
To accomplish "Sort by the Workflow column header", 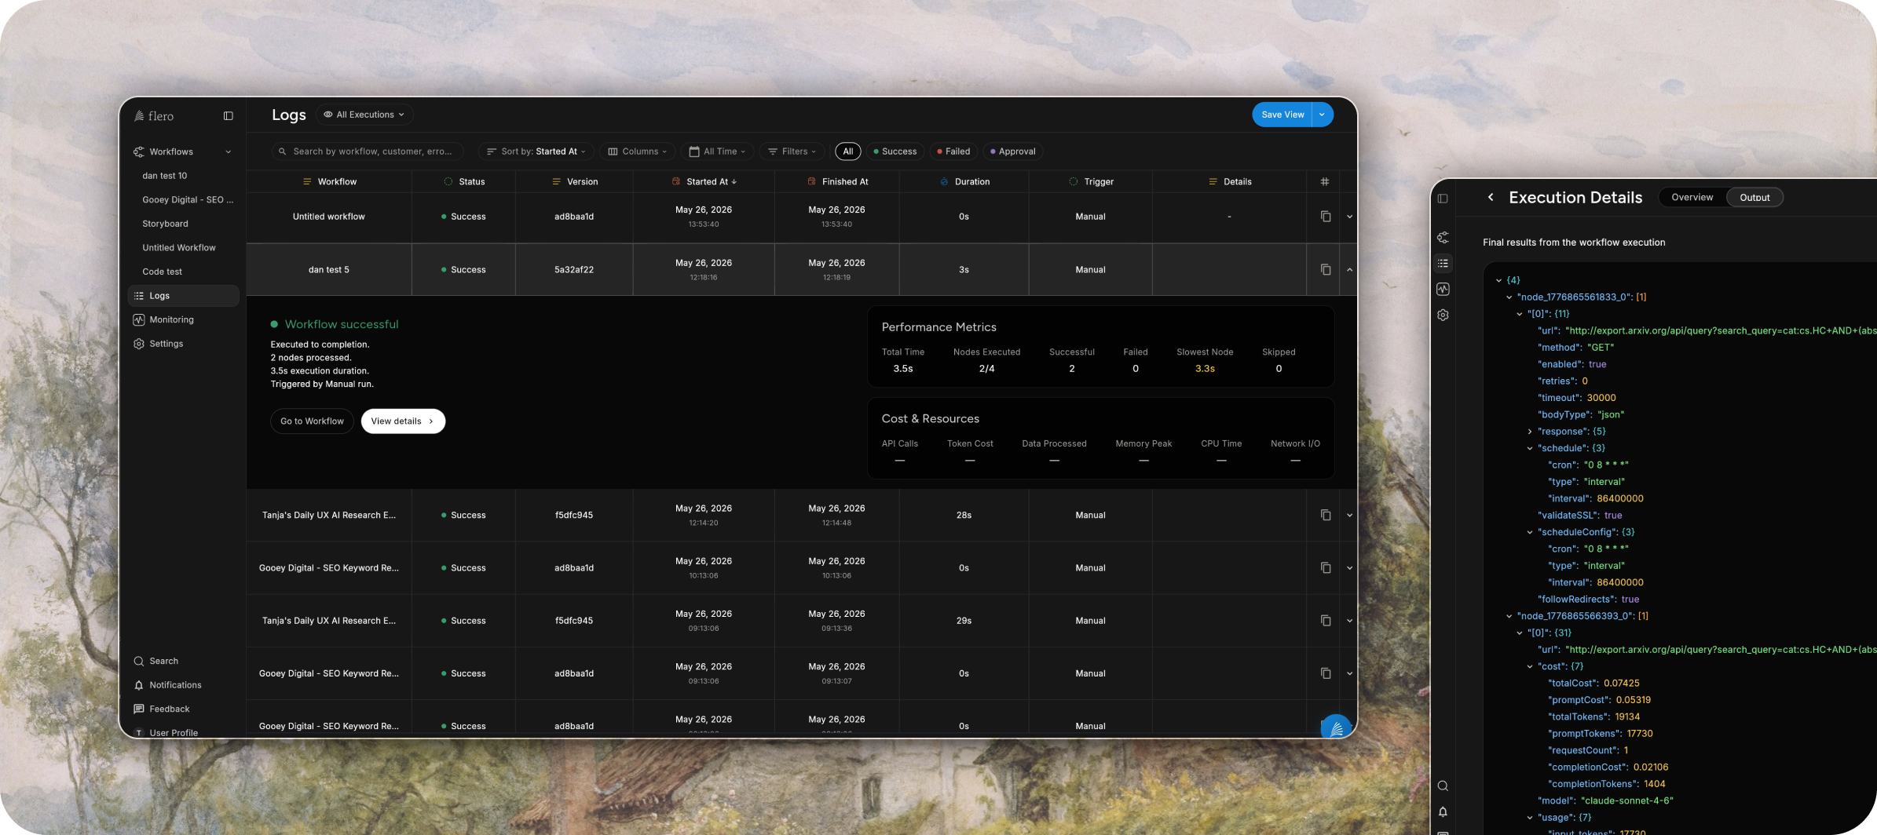I will 330,181.
